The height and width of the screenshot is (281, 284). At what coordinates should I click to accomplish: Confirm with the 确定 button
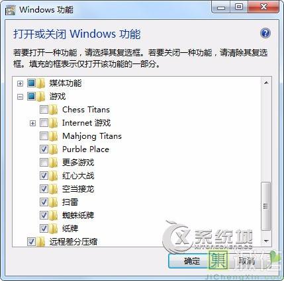click(191, 261)
